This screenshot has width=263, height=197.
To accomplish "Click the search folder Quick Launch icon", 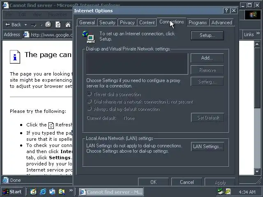I will 62,192.
